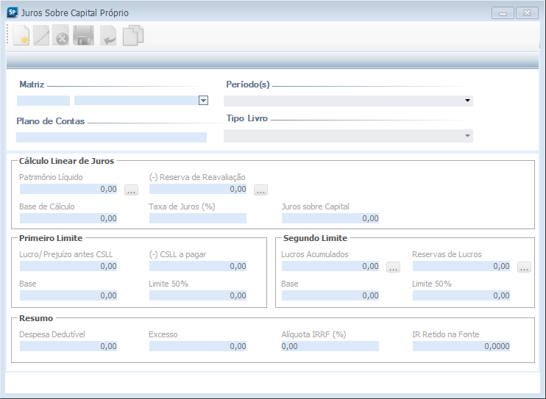Click the Taxa de Juros (%) field
The width and height of the screenshot is (546, 399).
click(197, 218)
